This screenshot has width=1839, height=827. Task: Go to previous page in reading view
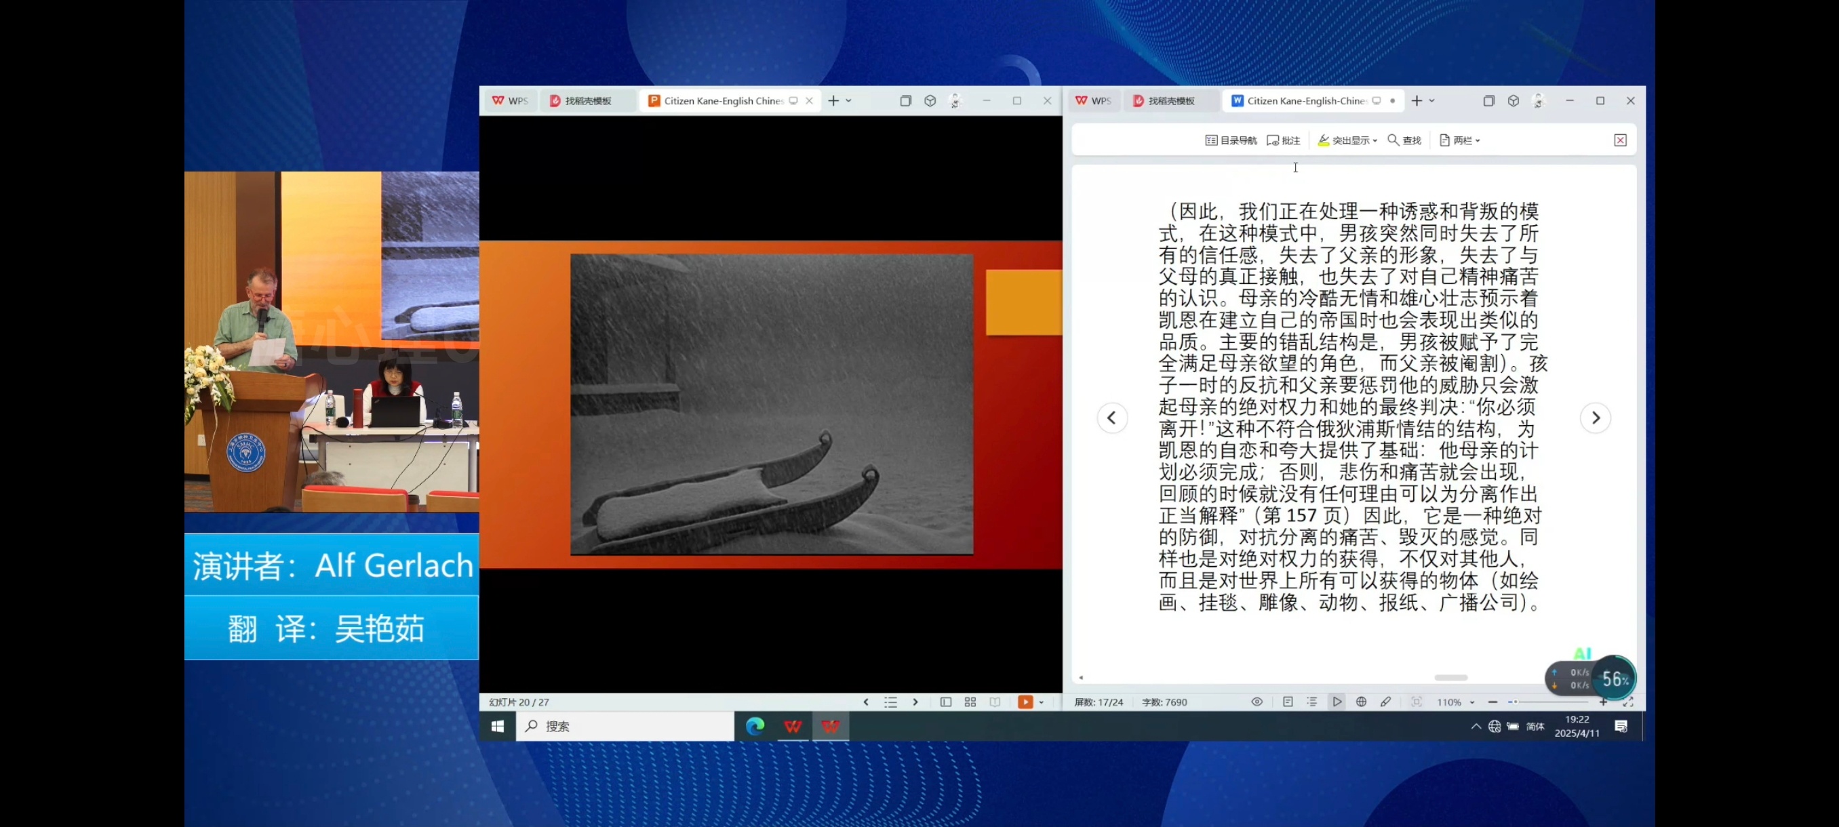[1111, 418]
